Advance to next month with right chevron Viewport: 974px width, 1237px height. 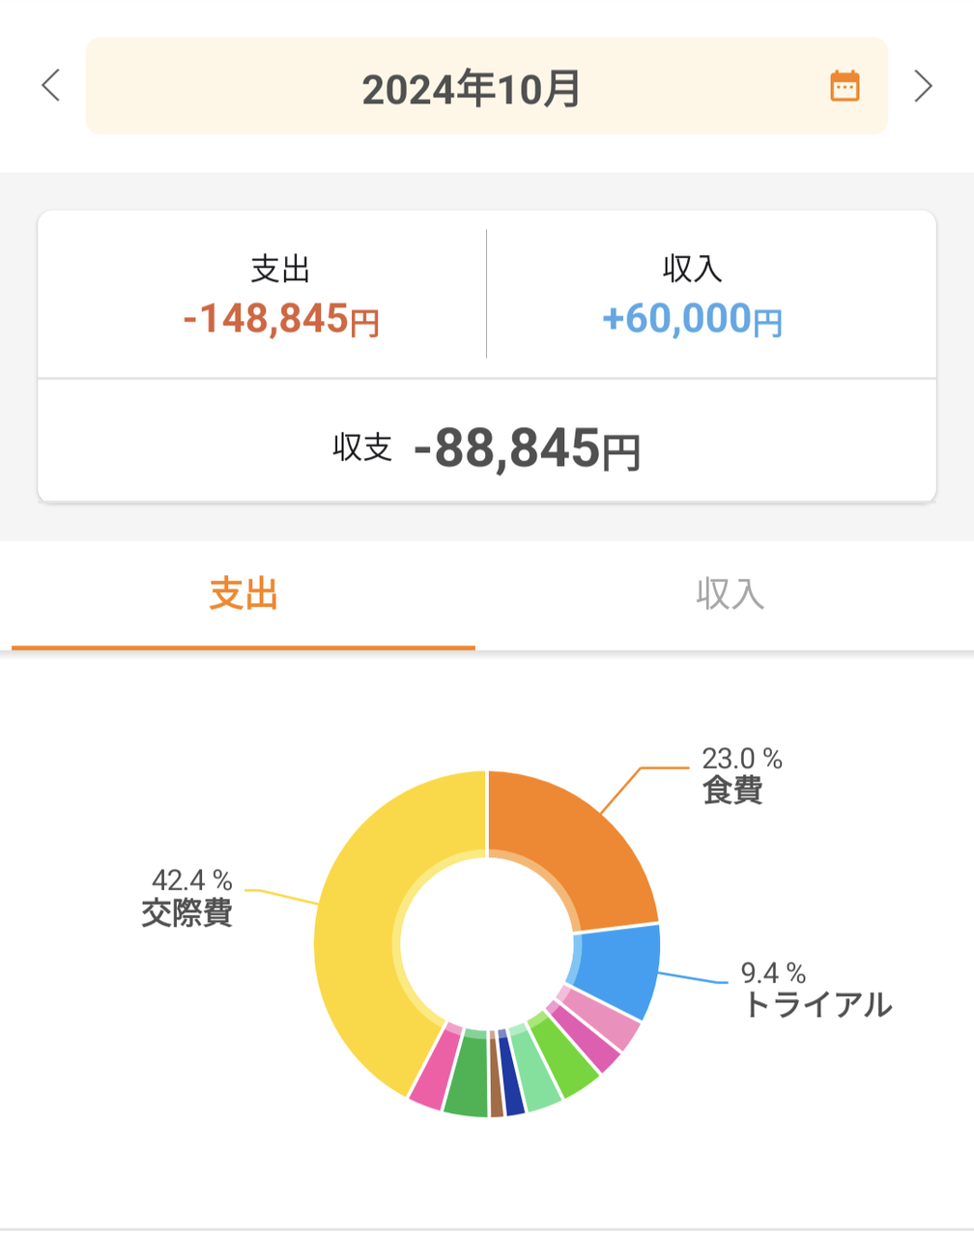coord(923,86)
